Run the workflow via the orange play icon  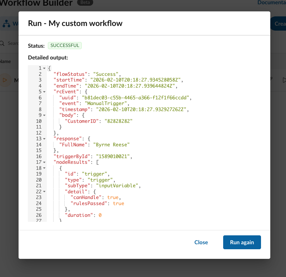click(x=5, y=80)
